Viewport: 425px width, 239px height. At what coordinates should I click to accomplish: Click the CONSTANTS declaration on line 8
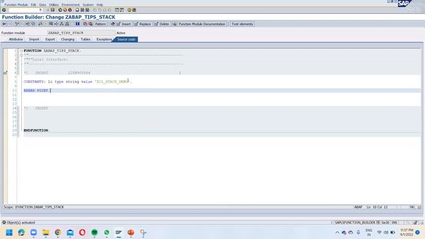click(x=78, y=82)
